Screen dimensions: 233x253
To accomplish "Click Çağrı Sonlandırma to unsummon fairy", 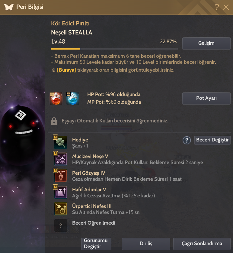I will point(202,244).
